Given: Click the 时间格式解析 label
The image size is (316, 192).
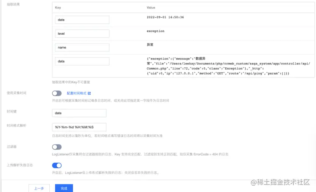Looking at the screenshot, I should (x=17, y=125).
